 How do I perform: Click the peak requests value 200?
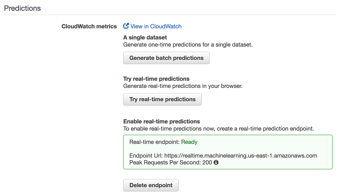207,162
